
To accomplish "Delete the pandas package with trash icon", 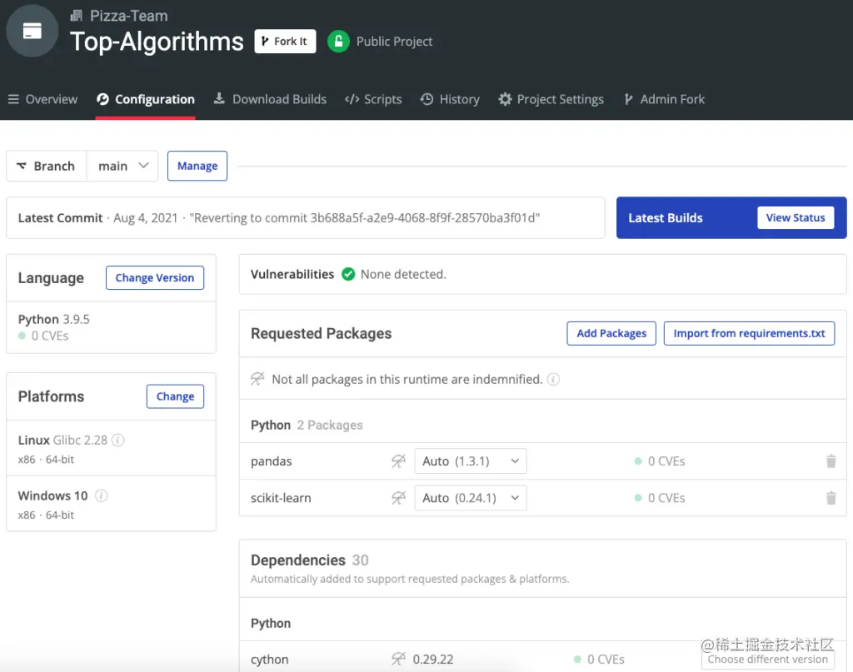I will (831, 461).
